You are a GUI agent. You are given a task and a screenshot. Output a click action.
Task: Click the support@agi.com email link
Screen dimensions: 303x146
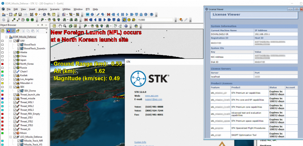154,99
